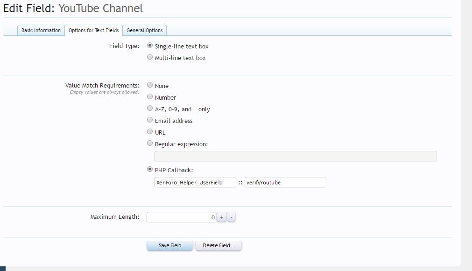Click the verifyYoutube method input
The image size is (472, 271).
(285, 183)
